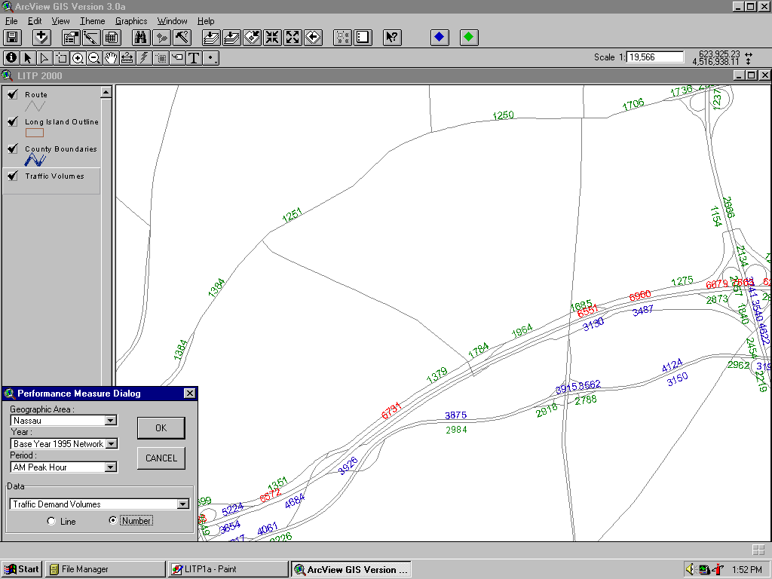Screen dimensions: 772x579
Task: Choose the Text tool
Action: (x=194, y=57)
